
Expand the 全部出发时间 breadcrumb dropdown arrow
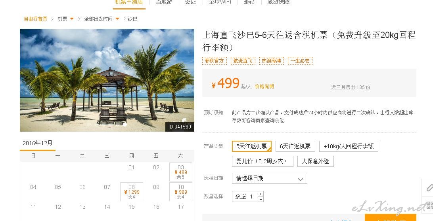tap(117, 19)
